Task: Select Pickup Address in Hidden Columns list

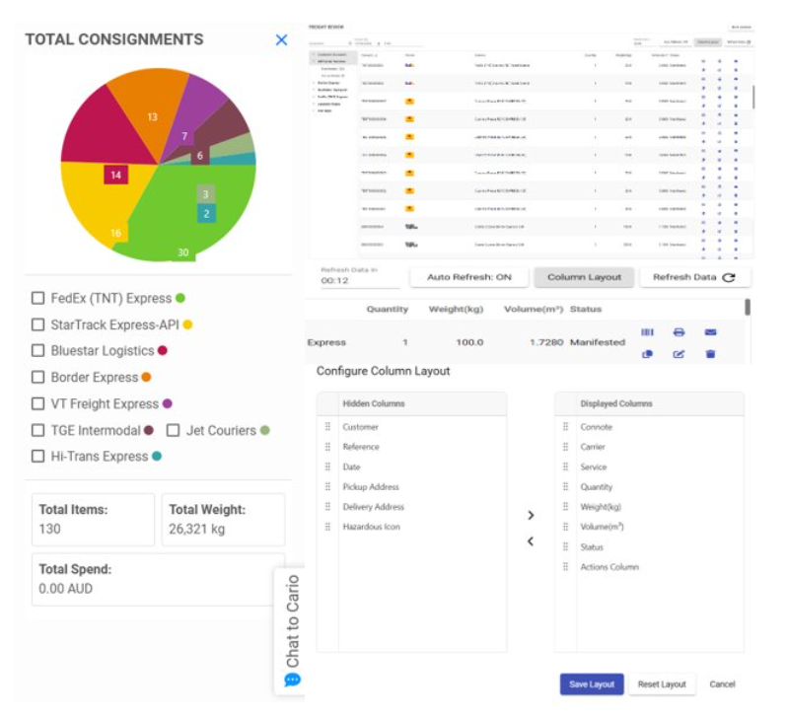Action: point(371,487)
